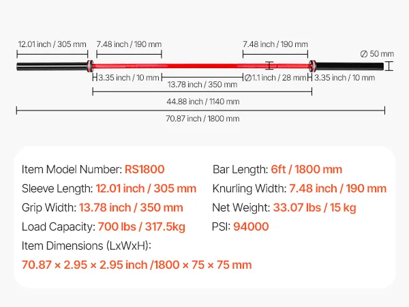Click the ∅1.1 inch / 28 mm label
409x307 pixels.
tap(274, 78)
